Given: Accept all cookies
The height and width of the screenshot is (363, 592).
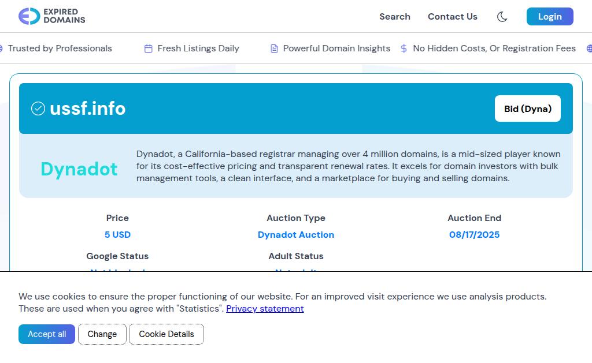Looking at the screenshot, I should click(x=46, y=334).
